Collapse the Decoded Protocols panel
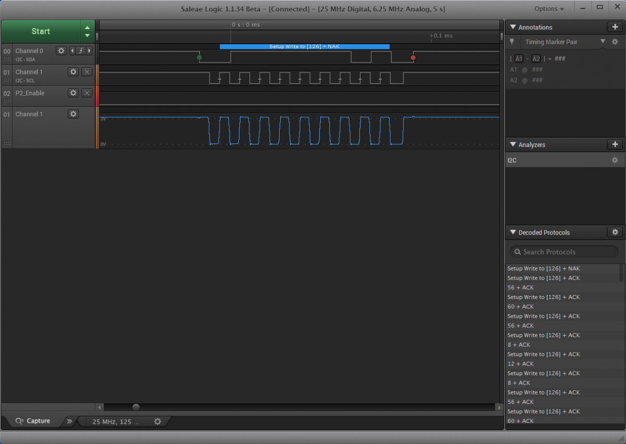 click(x=513, y=232)
